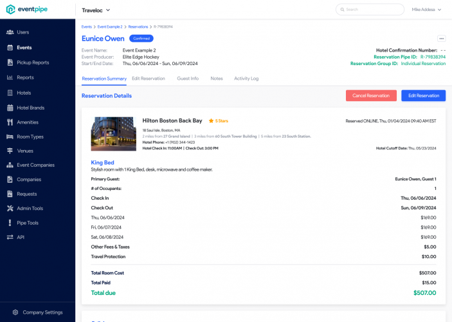452x322 pixels.
Task: Click the Hilton Boston Back Bay hotel name
Action: [172, 120]
